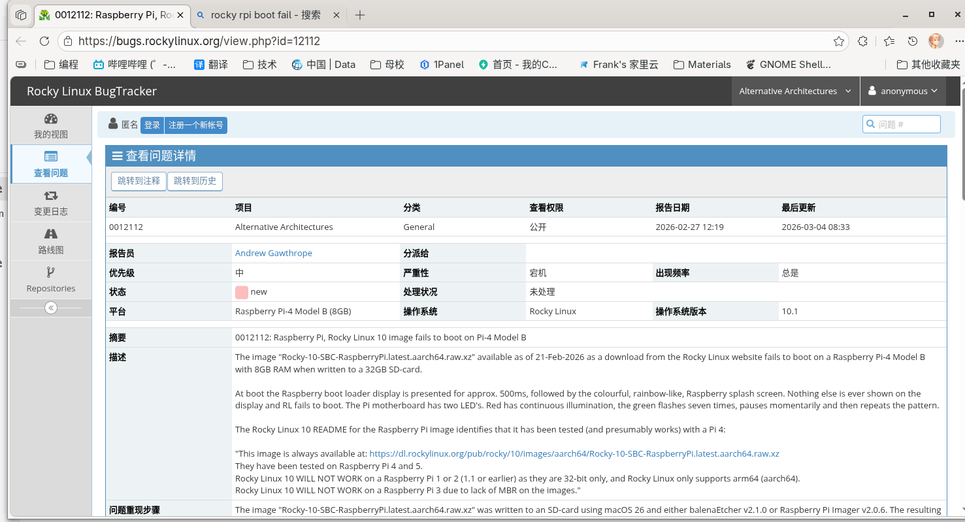Open the Andrew Gawthrope reporter profile link
The width and height of the screenshot is (965, 522).
coord(273,253)
